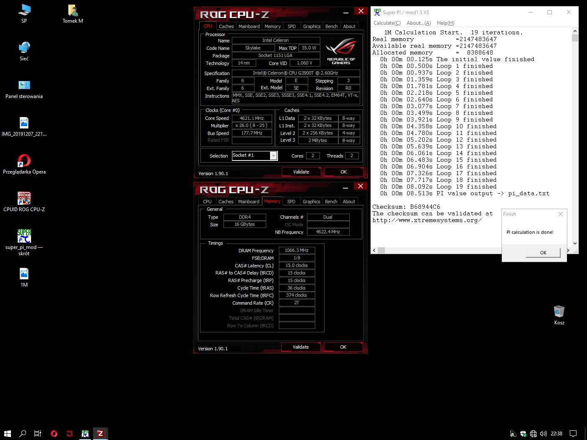Select the 1M image file icon
This screenshot has width=587, height=440.
click(x=24, y=277)
